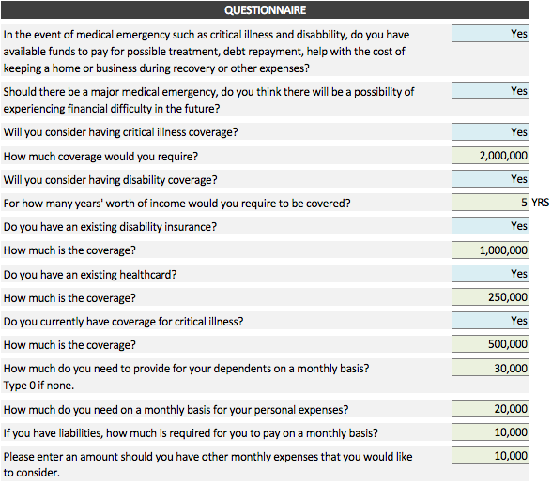Image resolution: width=552 pixels, height=484 pixels.
Task: Click the 2,000,000 required coverage field
Action: [x=490, y=156]
